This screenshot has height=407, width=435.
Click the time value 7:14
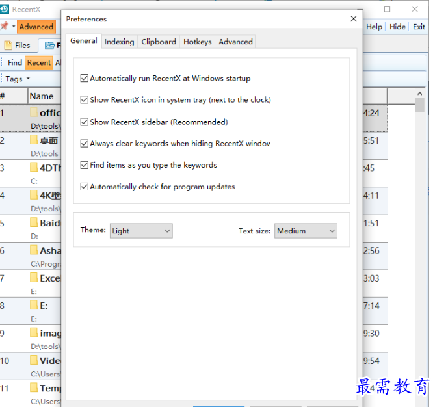click(x=371, y=306)
